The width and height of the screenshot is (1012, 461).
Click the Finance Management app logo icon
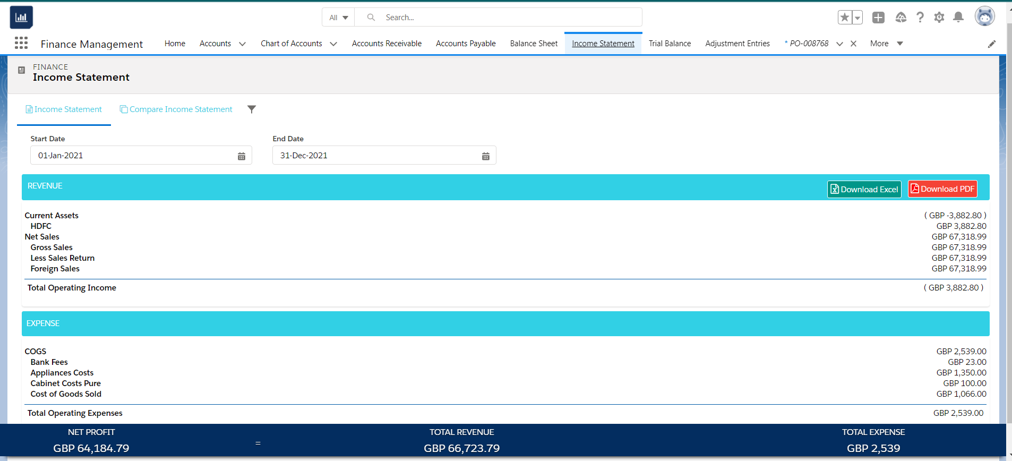21,18
